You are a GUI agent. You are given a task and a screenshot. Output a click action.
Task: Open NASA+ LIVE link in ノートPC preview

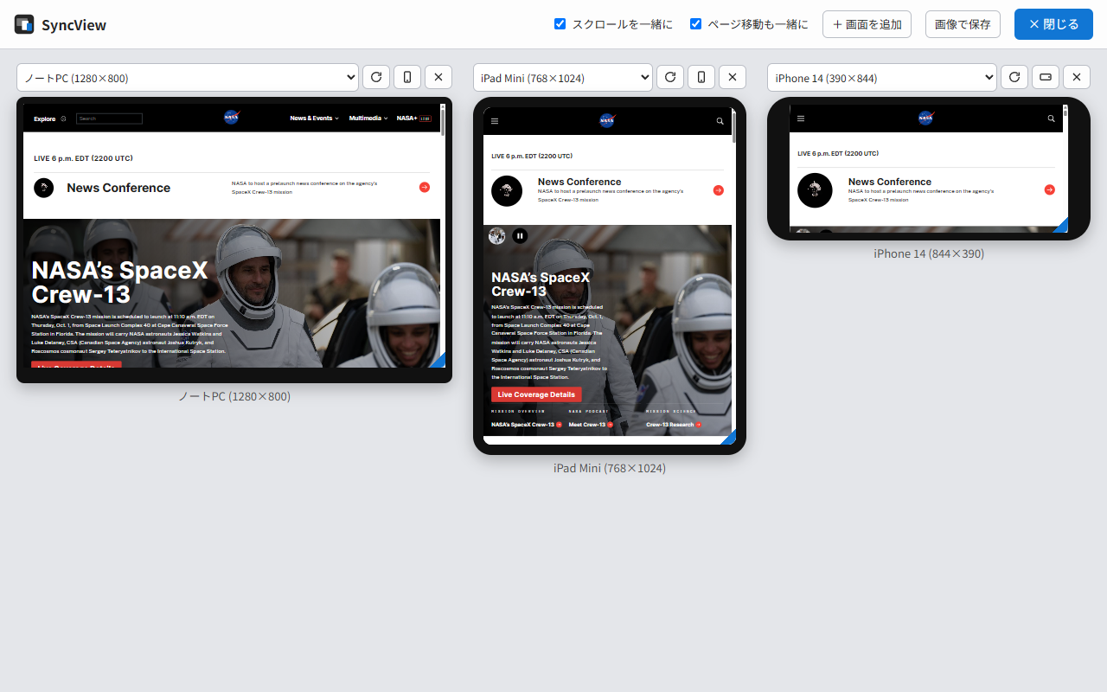[x=413, y=118]
